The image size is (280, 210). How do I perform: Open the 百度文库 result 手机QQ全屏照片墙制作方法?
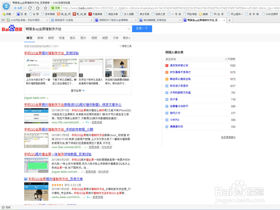(x=55, y=179)
